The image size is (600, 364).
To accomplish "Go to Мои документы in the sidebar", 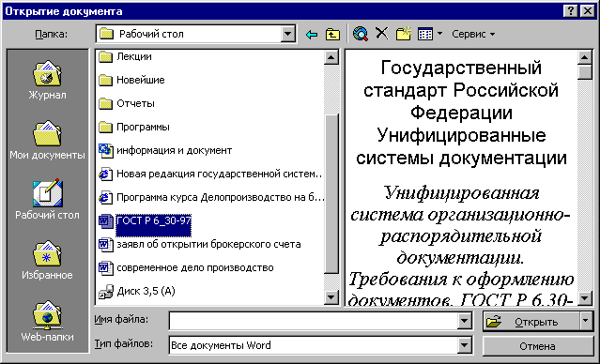I will pos(47,141).
